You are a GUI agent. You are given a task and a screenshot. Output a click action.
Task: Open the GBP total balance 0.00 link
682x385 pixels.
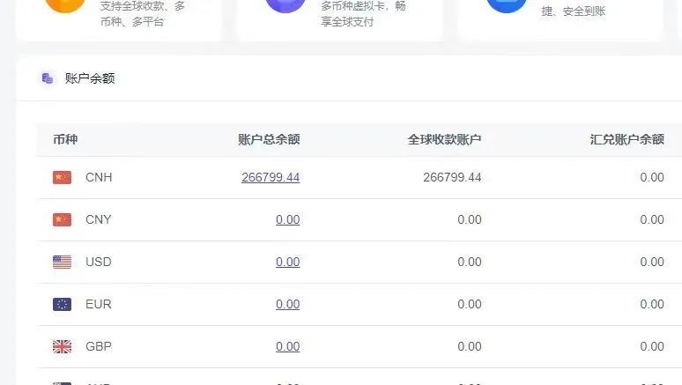tap(287, 346)
